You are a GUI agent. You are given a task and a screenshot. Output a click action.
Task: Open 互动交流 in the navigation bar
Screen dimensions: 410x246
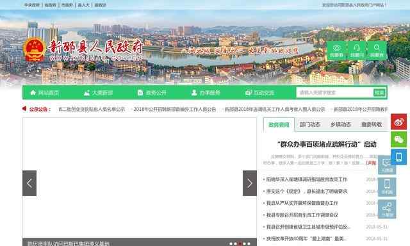(x=263, y=93)
